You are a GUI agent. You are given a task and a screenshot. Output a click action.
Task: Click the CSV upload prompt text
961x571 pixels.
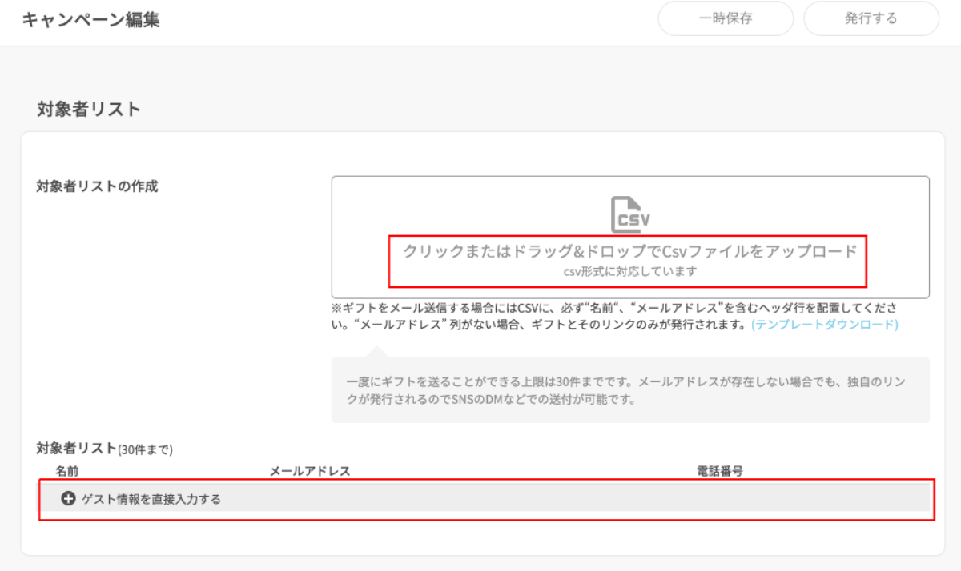click(x=629, y=251)
